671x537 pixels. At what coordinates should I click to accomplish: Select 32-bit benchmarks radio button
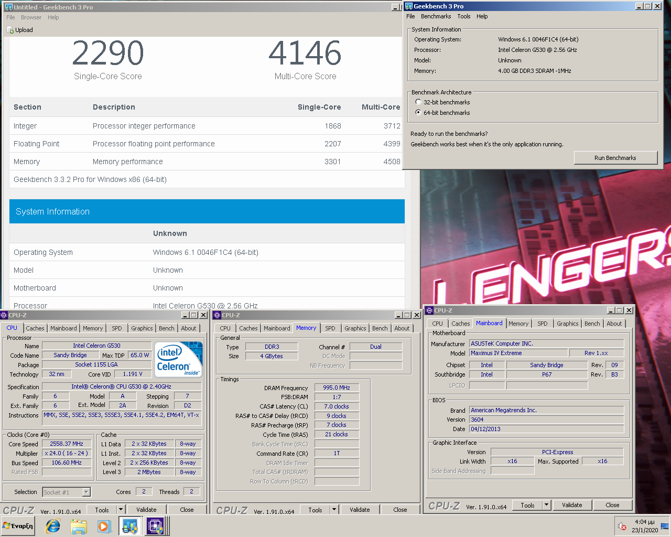[x=418, y=102]
